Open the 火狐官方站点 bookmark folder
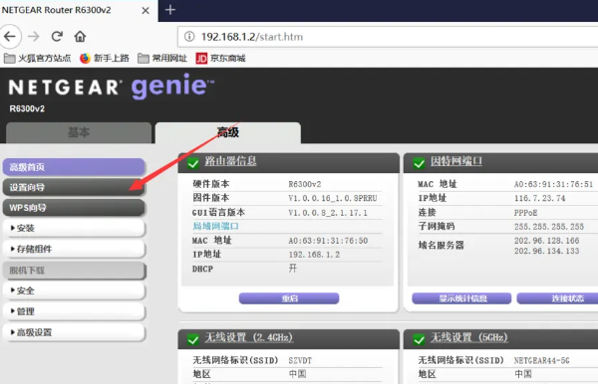598x384 pixels. click(x=38, y=59)
